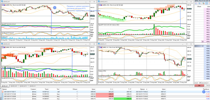The height and width of the screenshot is (100, 210).
Task: Click the red S/L cell showing 4396.25
Action: click(104, 94)
